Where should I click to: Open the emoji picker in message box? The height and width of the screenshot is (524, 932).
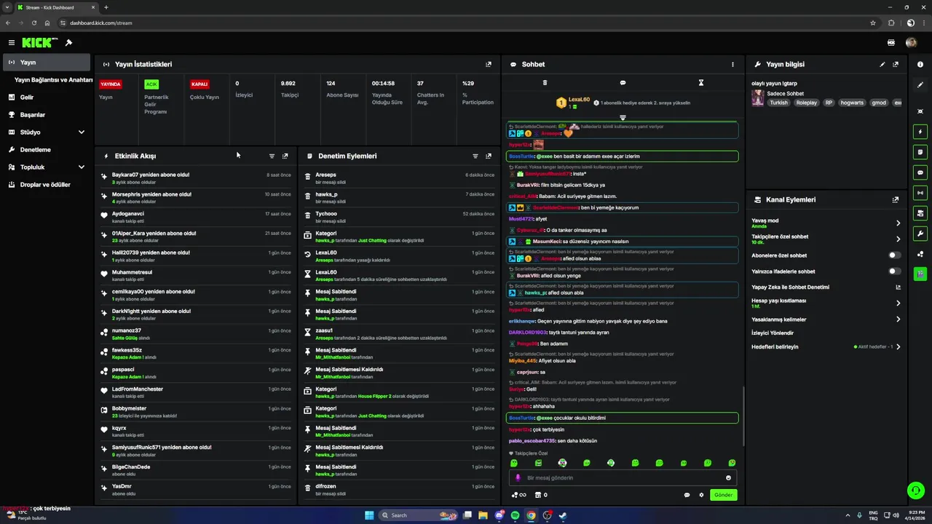(728, 478)
